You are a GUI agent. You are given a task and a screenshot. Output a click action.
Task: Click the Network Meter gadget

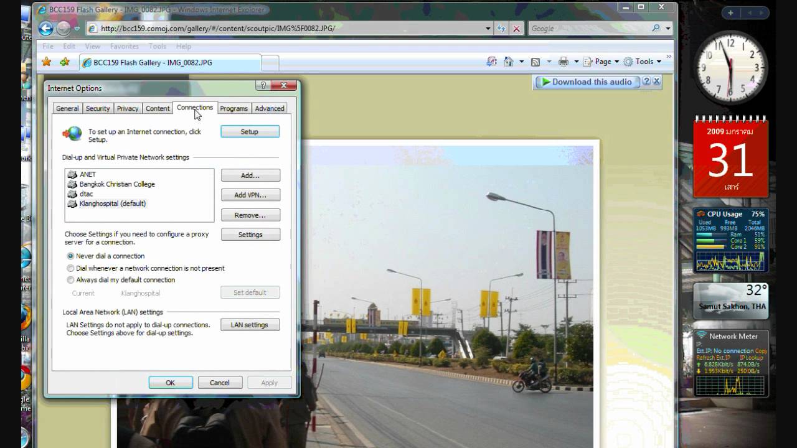[731, 363]
